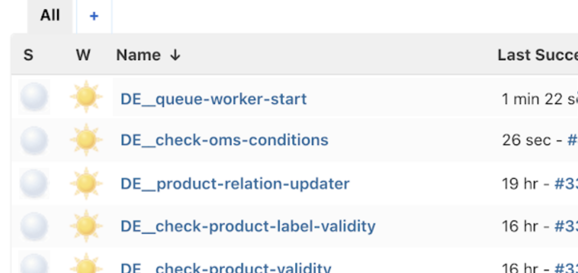Click '26 sec' last success time
578x273 pixels.
point(526,140)
